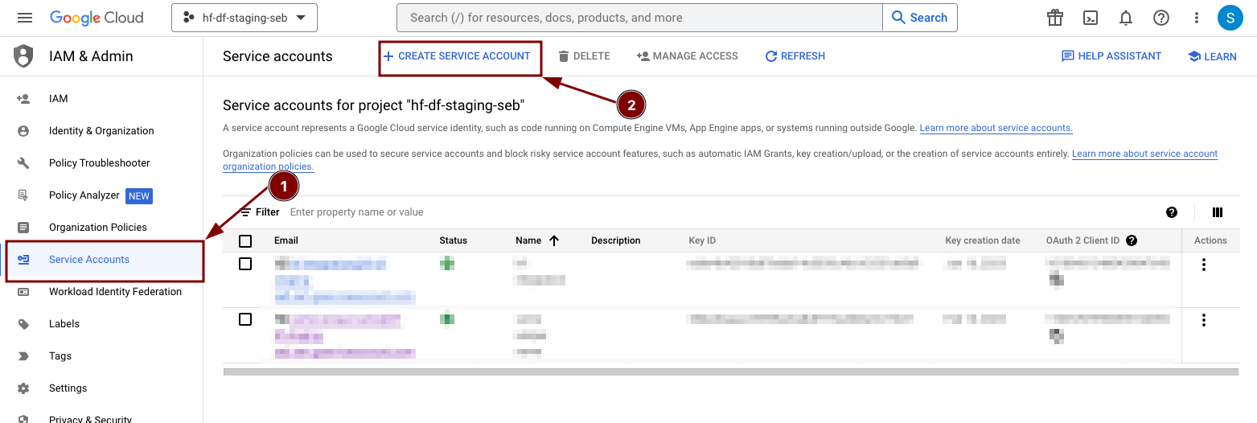Open the Cloud Shell terminal icon
This screenshot has height=423, width=1257.
(1091, 18)
